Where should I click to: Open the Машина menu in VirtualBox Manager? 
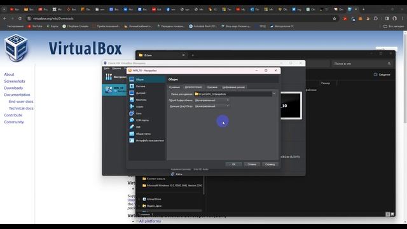[116, 69]
